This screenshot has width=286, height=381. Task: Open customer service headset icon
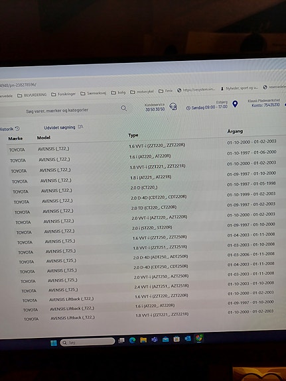tap(173, 107)
